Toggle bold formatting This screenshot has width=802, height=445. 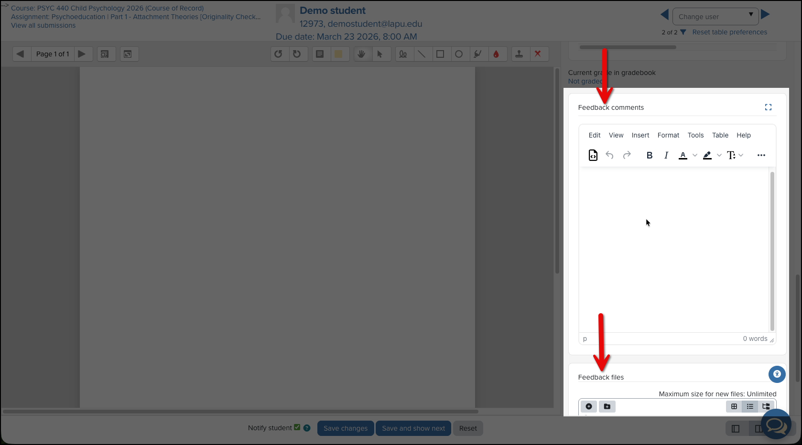coord(650,155)
